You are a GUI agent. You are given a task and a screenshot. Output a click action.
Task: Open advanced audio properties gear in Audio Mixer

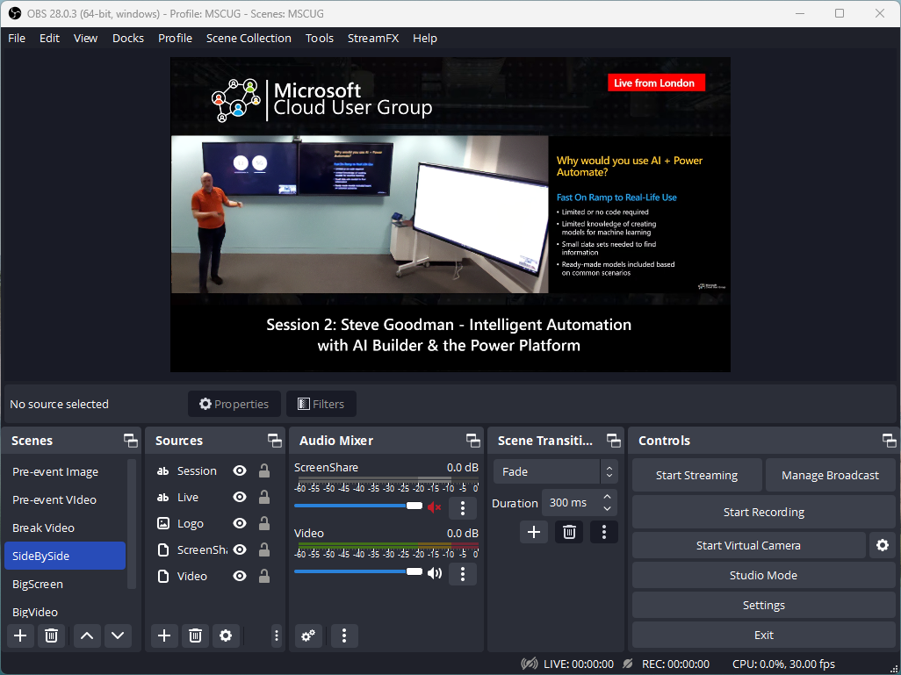(307, 636)
